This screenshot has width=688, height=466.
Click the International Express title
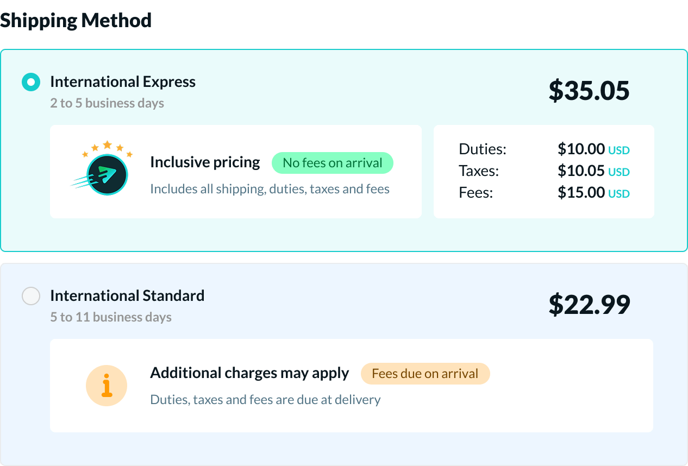coord(123,82)
